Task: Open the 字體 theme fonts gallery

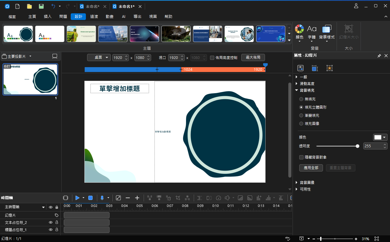Action: 312,34
